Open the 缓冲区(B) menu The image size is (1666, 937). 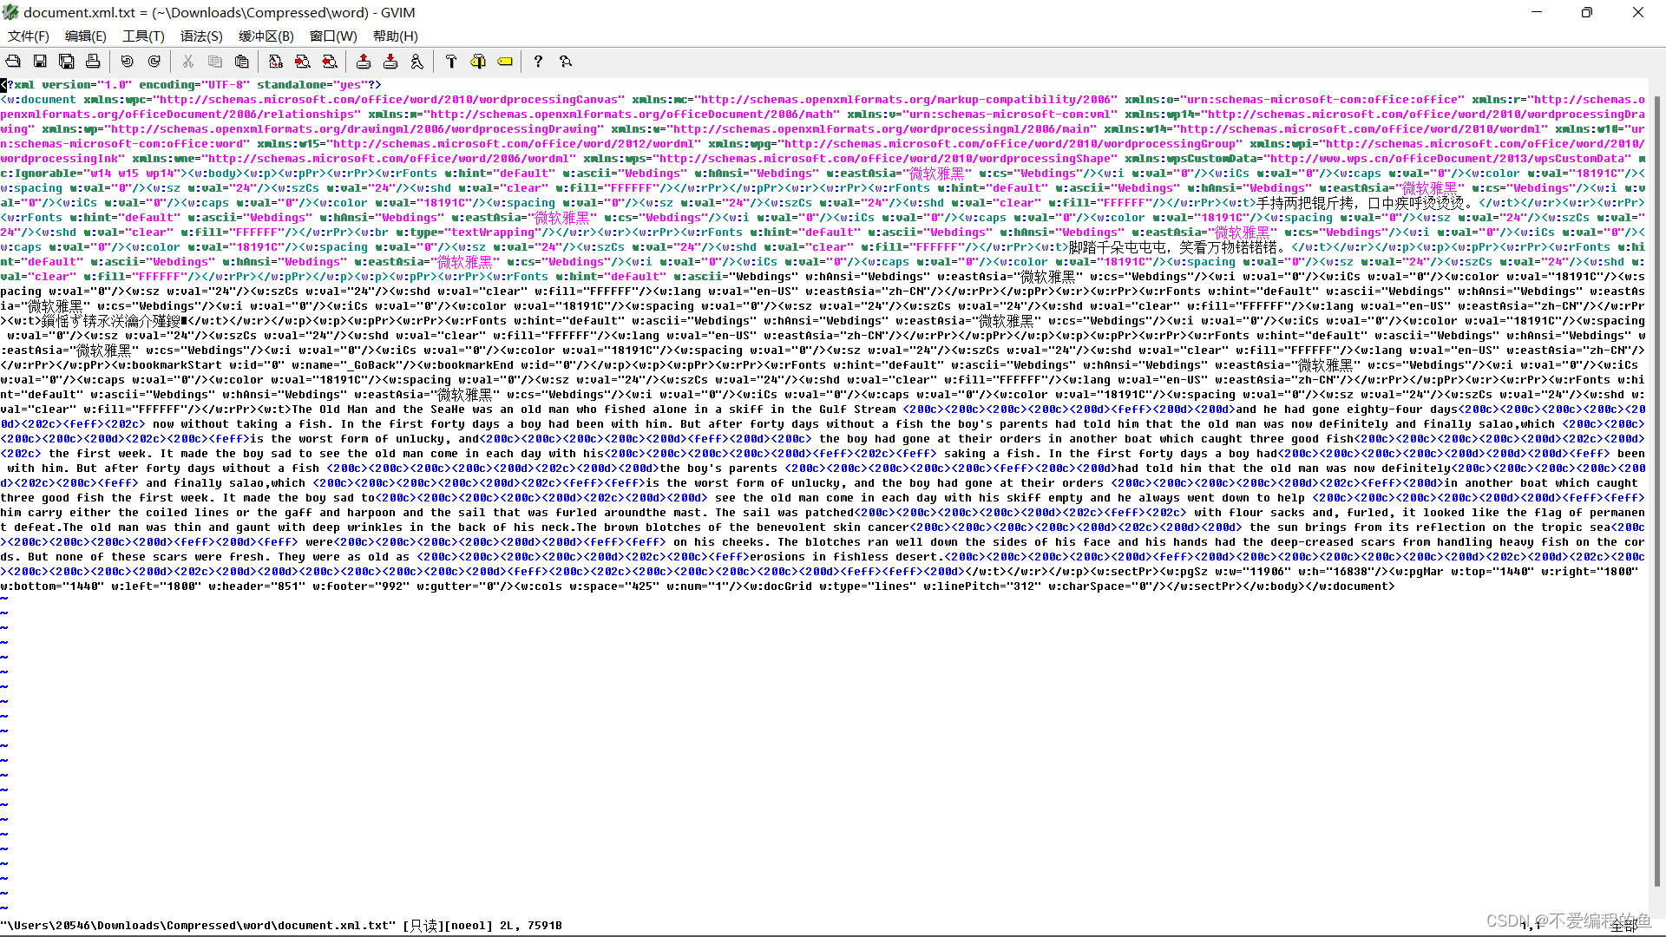pos(266,36)
